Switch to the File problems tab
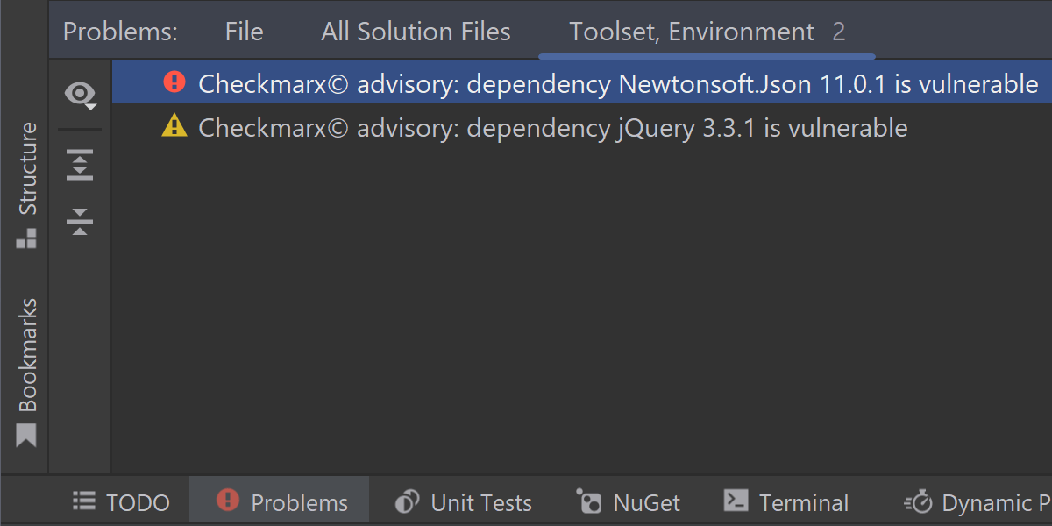The height and width of the screenshot is (526, 1052). [244, 32]
